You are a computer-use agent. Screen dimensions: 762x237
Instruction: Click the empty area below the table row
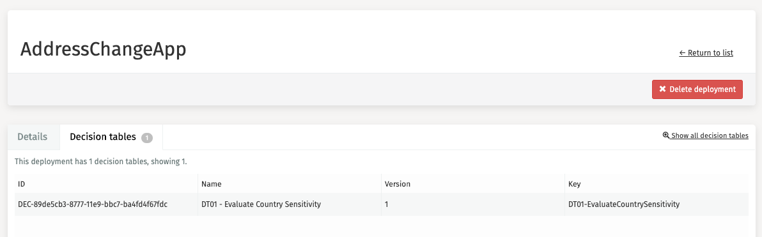click(382, 226)
